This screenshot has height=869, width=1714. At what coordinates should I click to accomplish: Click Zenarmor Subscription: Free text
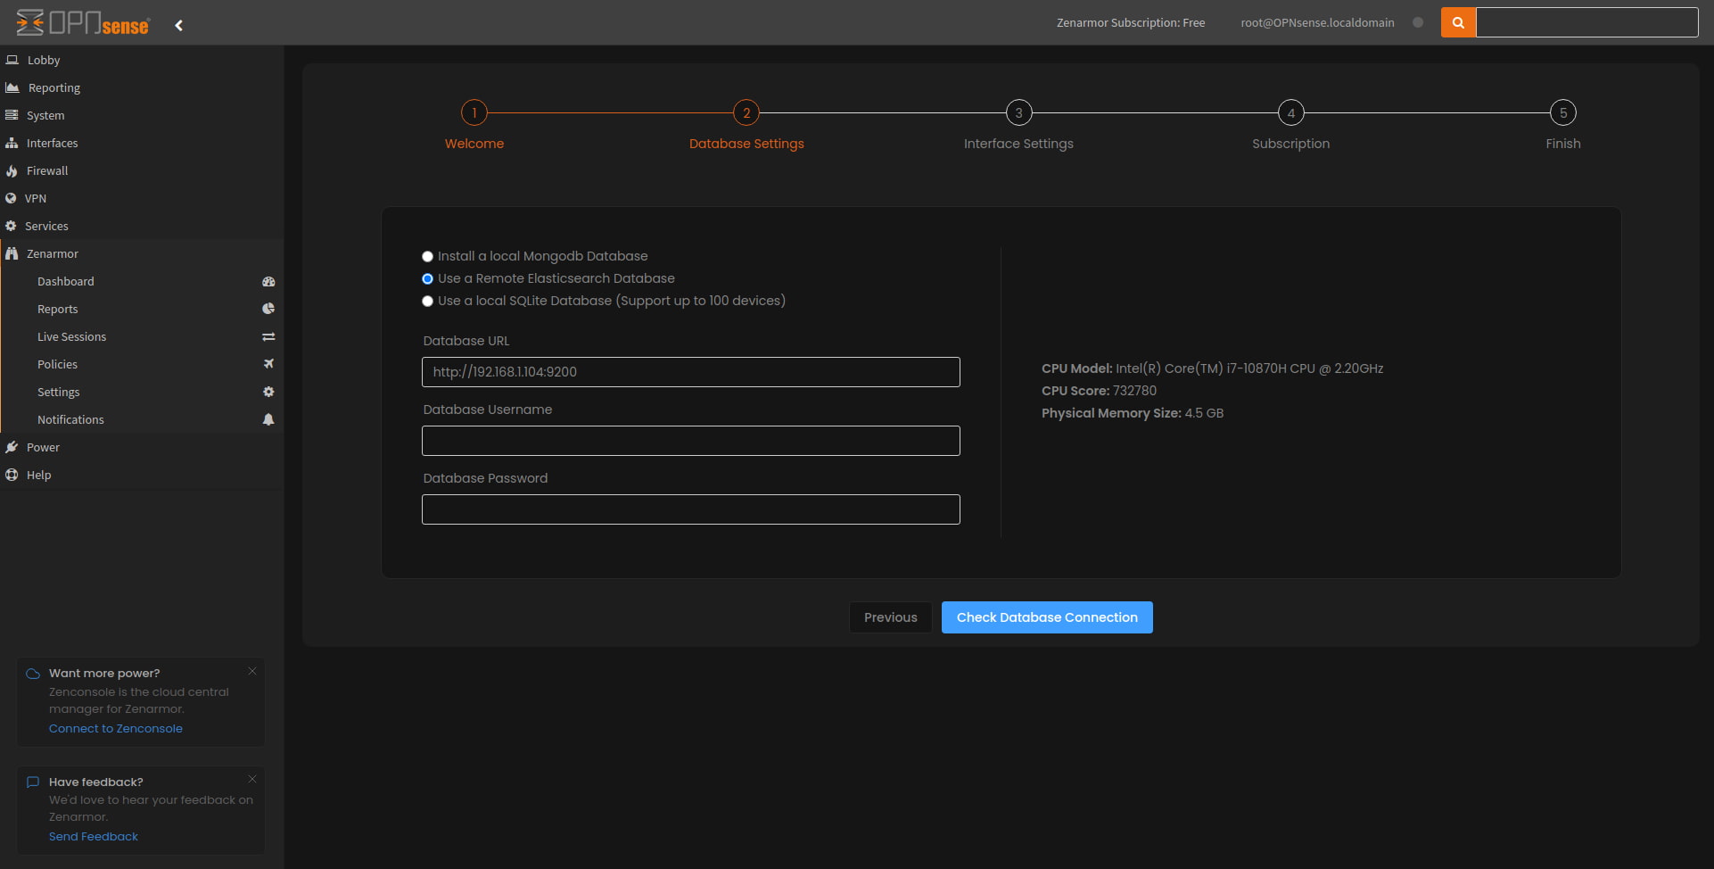pyautogui.click(x=1131, y=22)
